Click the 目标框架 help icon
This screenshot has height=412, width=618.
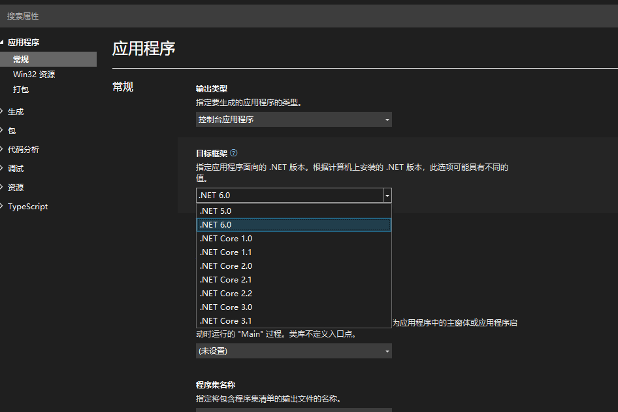click(233, 153)
